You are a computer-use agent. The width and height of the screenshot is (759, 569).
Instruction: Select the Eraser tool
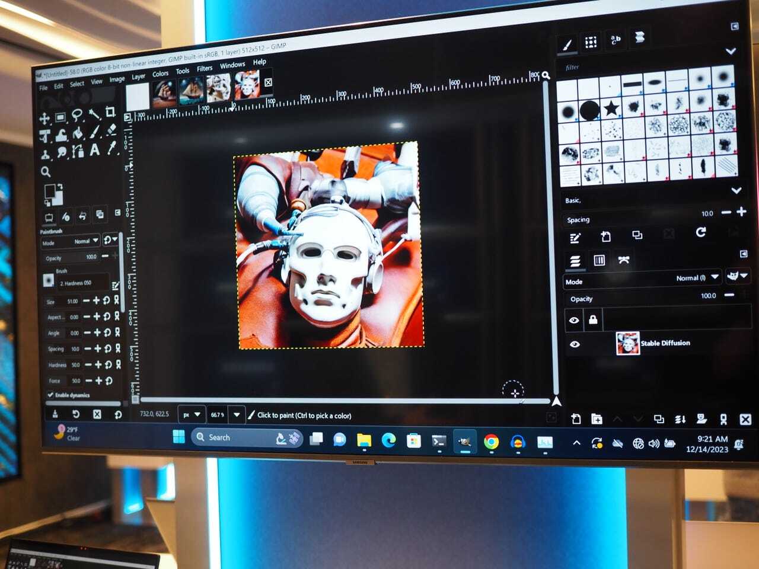click(x=111, y=130)
